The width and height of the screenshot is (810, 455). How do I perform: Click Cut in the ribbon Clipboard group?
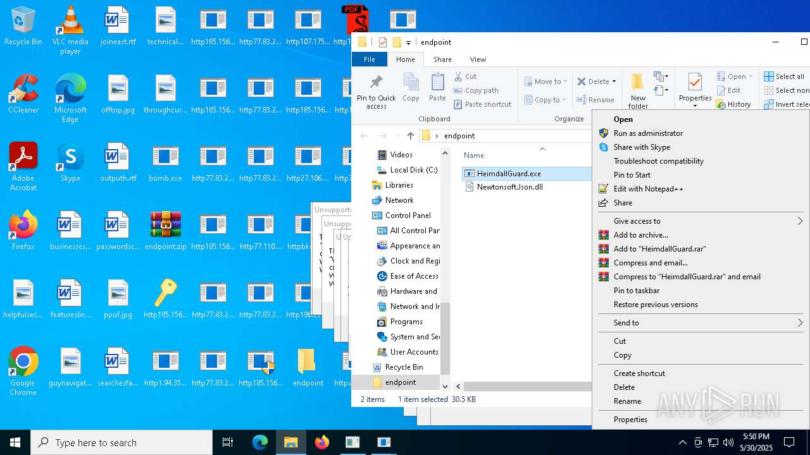tap(465, 76)
